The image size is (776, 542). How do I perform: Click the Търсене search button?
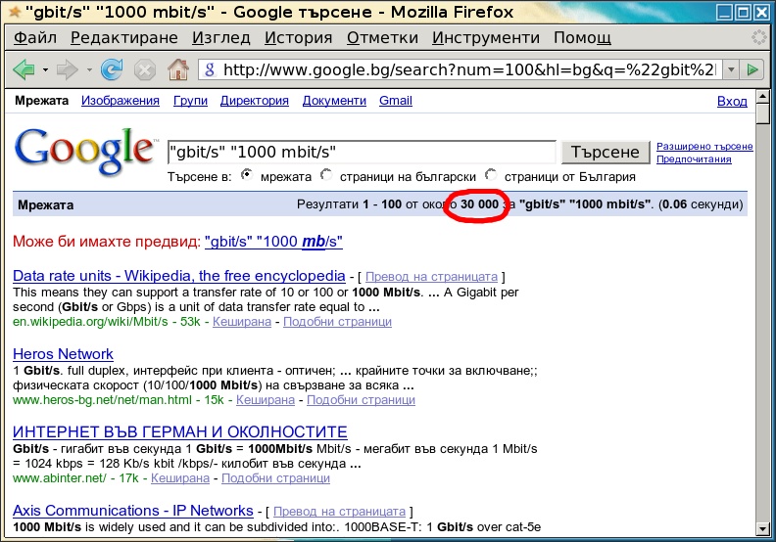pos(606,152)
